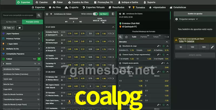The height and width of the screenshot is (110, 216).
Task: Expand Próximas Partidas
Action: [x=39, y=39]
